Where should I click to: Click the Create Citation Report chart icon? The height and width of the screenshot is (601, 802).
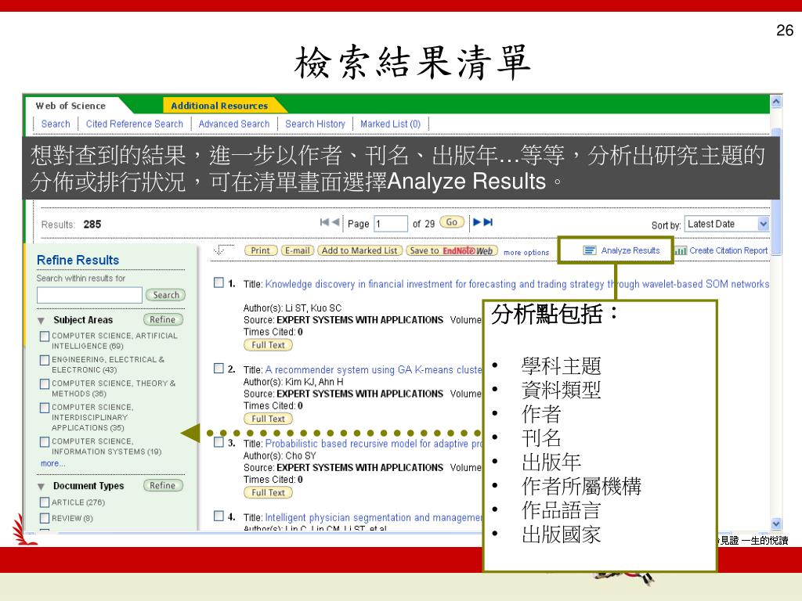681,250
